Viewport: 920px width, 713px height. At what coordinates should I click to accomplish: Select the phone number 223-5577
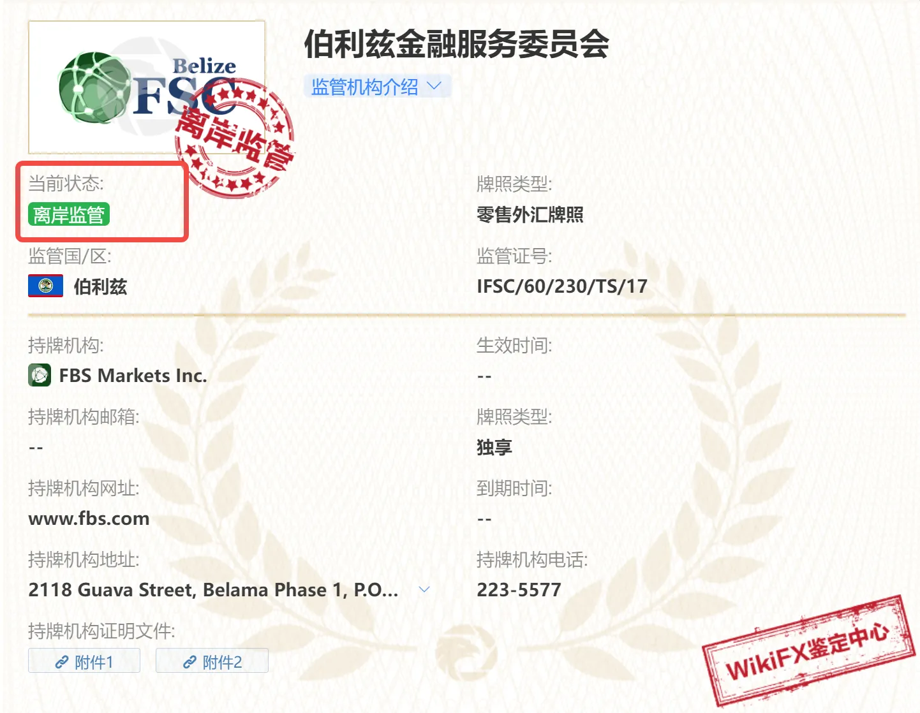point(519,590)
